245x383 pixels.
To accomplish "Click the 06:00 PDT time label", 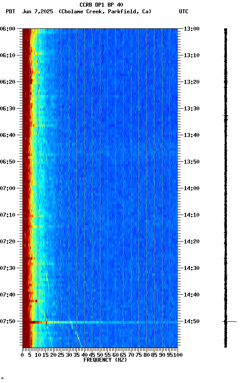I will point(8,28).
